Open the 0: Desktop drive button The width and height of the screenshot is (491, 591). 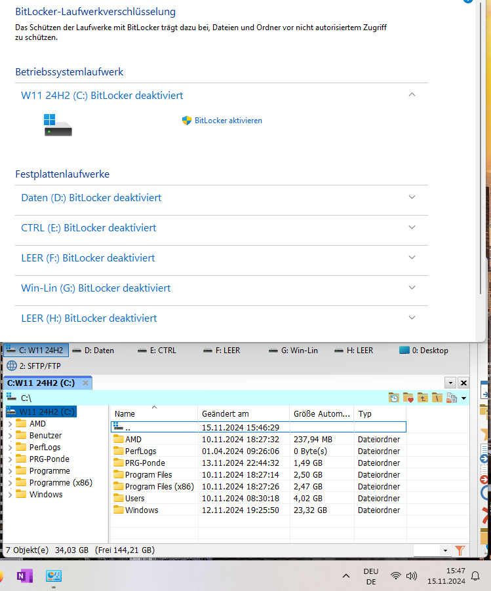coord(424,350)
